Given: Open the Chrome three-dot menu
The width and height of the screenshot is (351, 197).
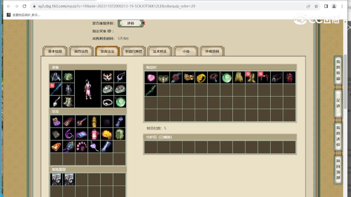Looking at the screenshot, I should coord(342,6).
